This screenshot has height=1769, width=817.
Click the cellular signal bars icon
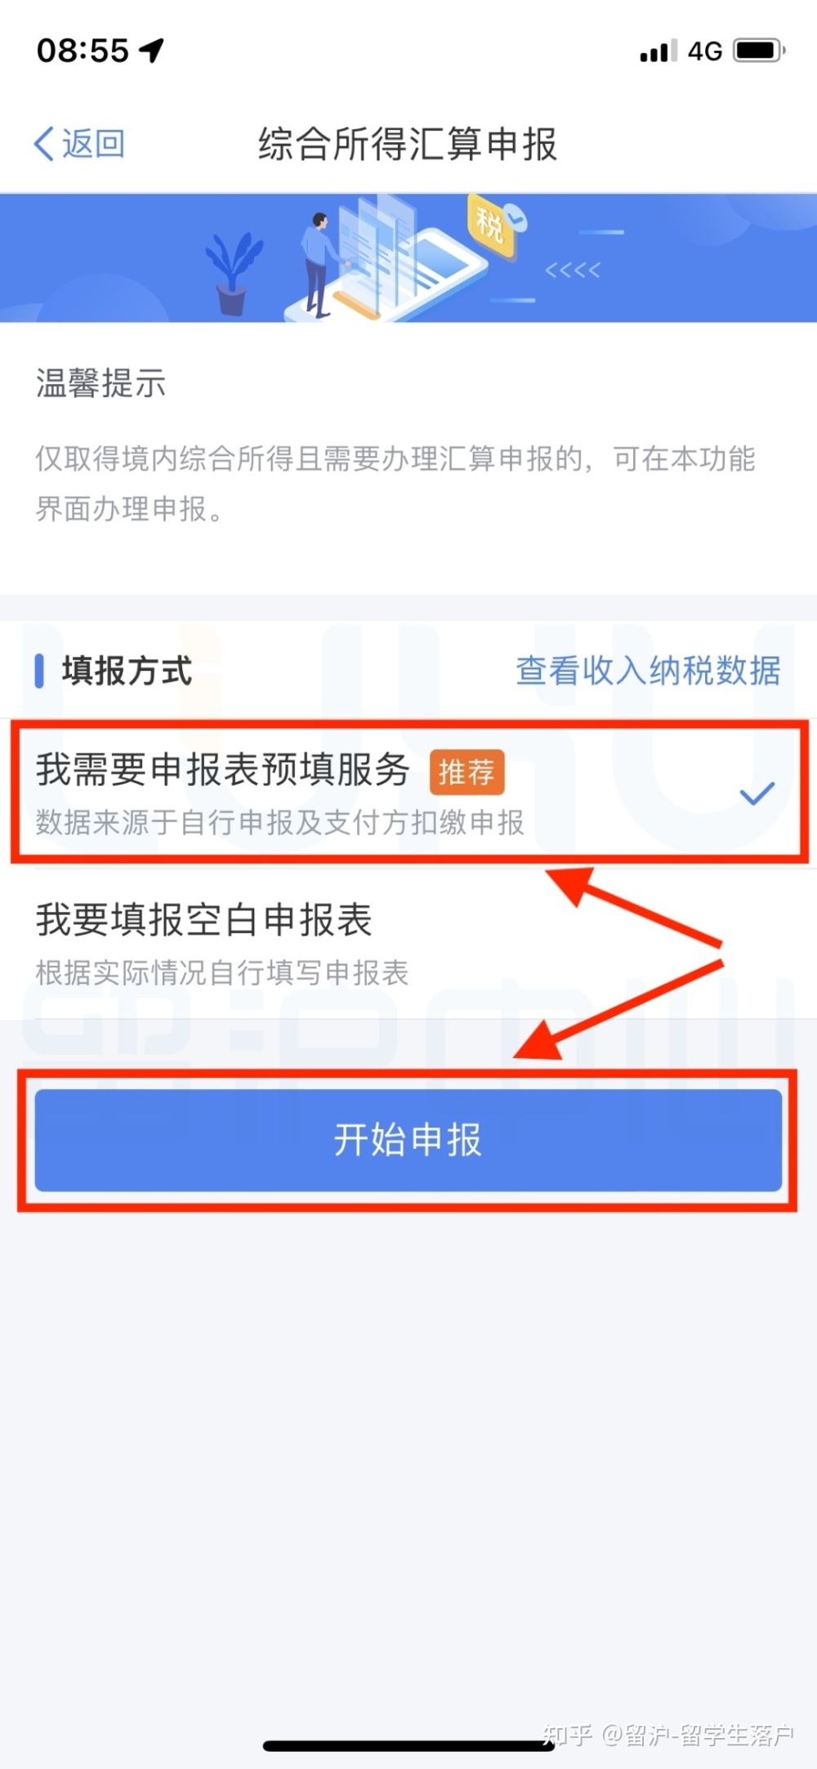659,51
